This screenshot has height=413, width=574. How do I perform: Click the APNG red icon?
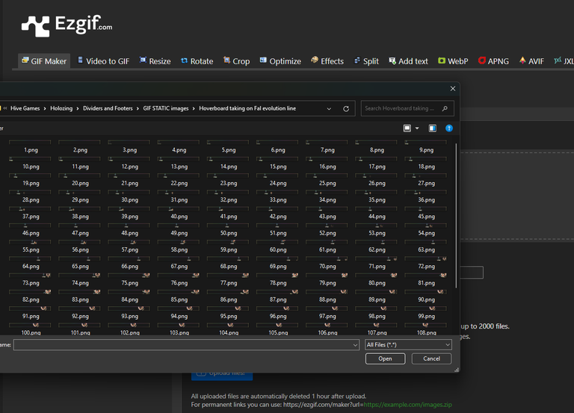pos(482,60)
